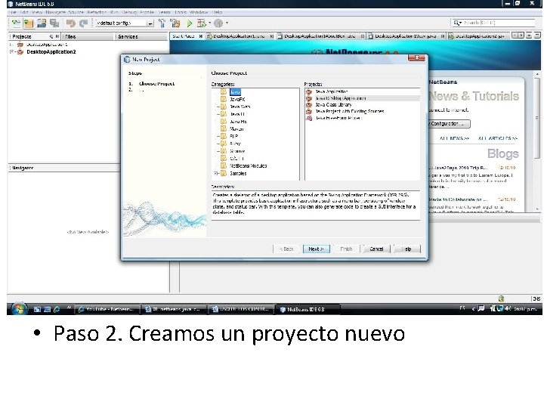The height and width of the screenshot is (408, 544).
Task: Expand the Java Web category node
Action: pos(218,107)
